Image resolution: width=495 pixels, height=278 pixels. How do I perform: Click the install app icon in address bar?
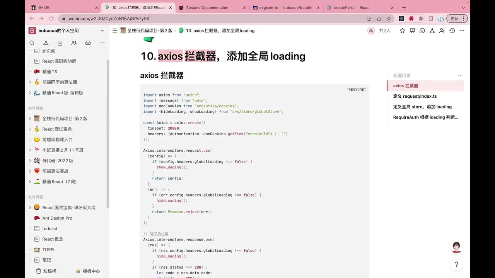click(369, 19)
